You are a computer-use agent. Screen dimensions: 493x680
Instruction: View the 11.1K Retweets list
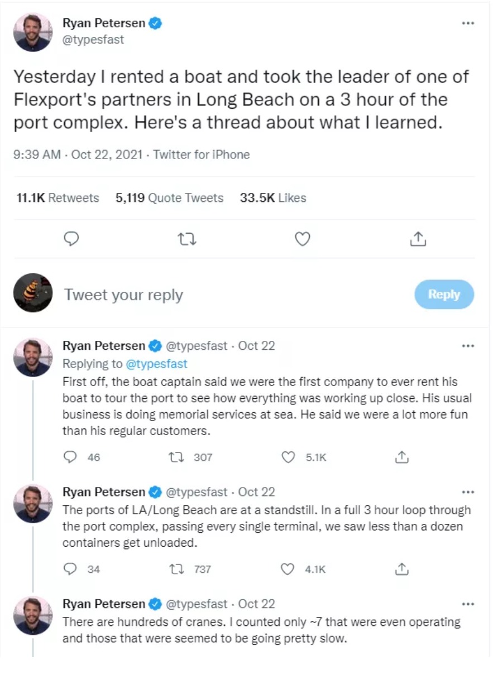(x=58, y=198)
